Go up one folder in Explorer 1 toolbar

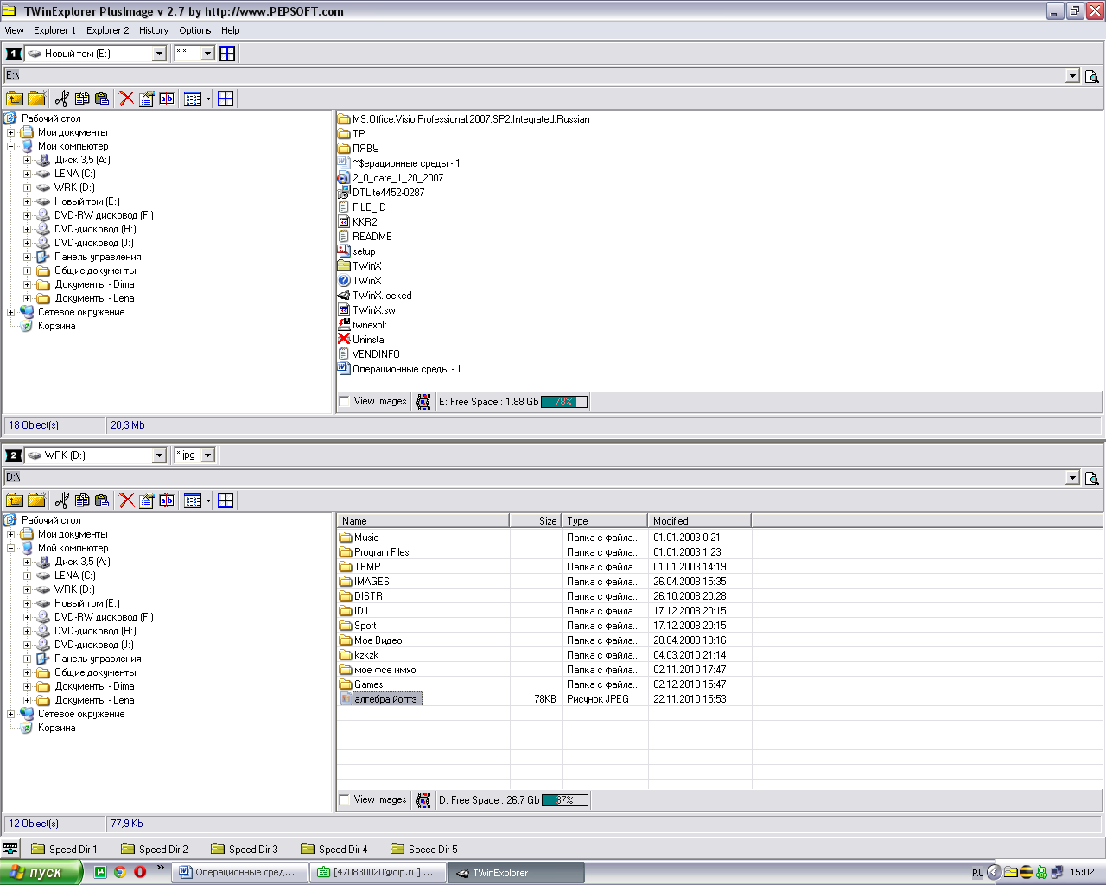15,99
